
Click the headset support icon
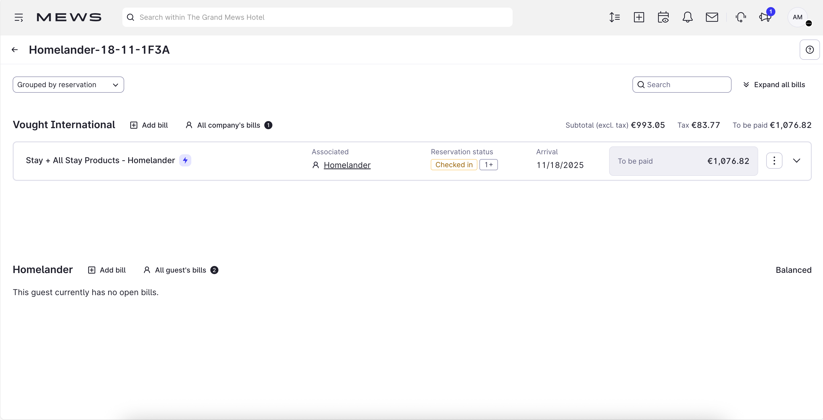pyautogui.click(x=741, y=17)
